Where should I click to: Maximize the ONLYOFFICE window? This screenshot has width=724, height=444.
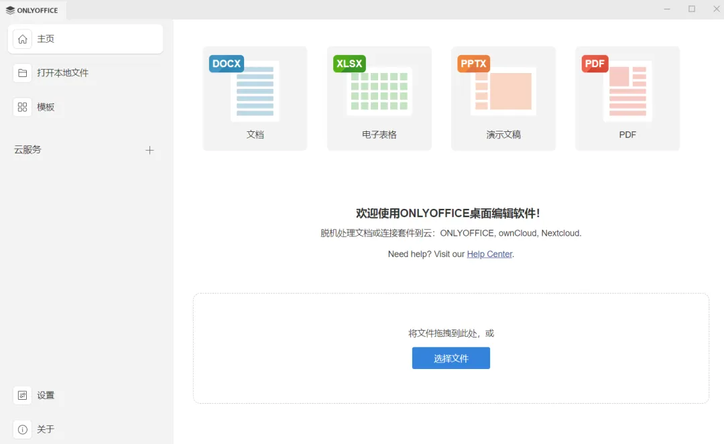[x=692, y=9]
